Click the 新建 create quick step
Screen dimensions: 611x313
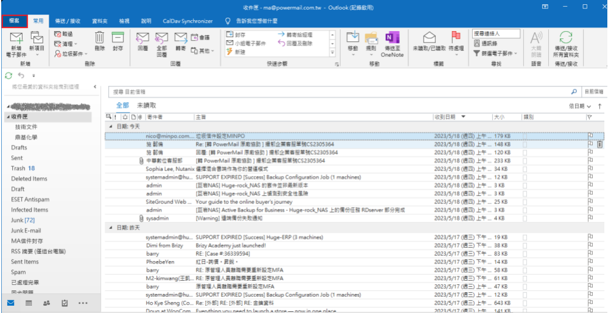coord(236,52)
